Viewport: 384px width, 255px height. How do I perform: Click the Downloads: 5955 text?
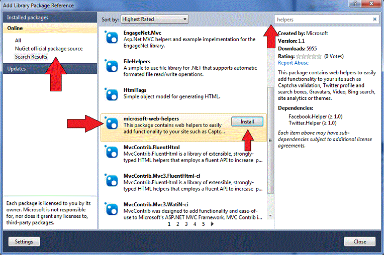(x=298, y=49)
